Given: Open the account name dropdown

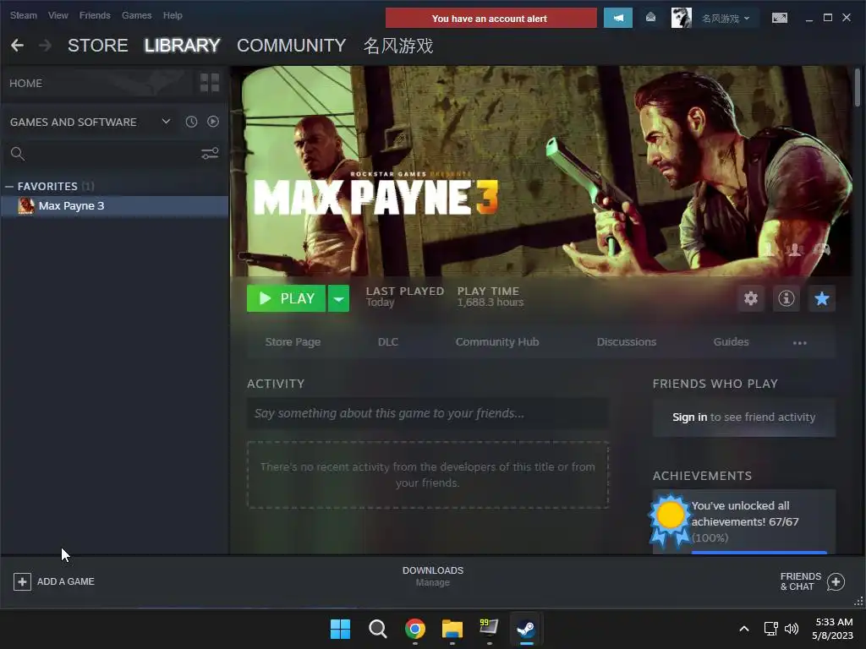Looking at the screenshot, I should (725, 19).
